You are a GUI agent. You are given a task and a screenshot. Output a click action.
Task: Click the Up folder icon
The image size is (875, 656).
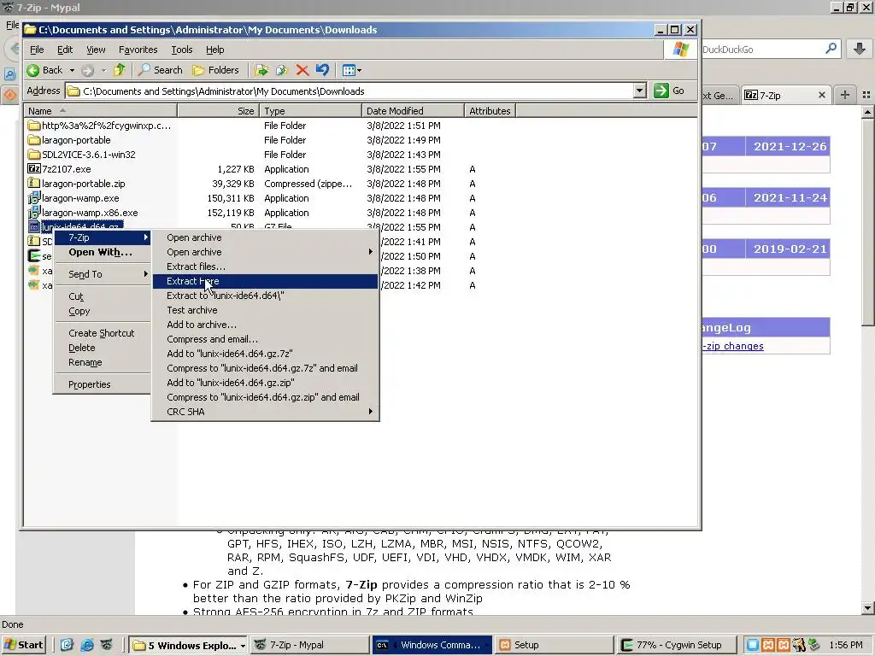coord(120,70)
